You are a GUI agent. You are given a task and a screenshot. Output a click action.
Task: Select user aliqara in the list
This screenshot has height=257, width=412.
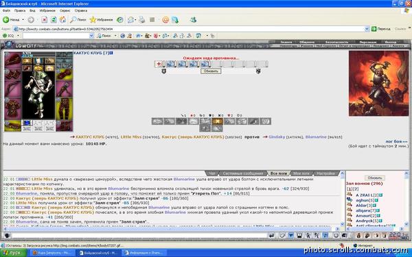(363, 210)
